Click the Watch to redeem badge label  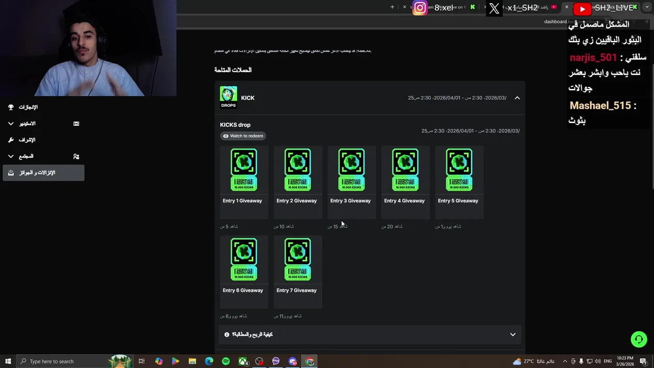point(243,136)
